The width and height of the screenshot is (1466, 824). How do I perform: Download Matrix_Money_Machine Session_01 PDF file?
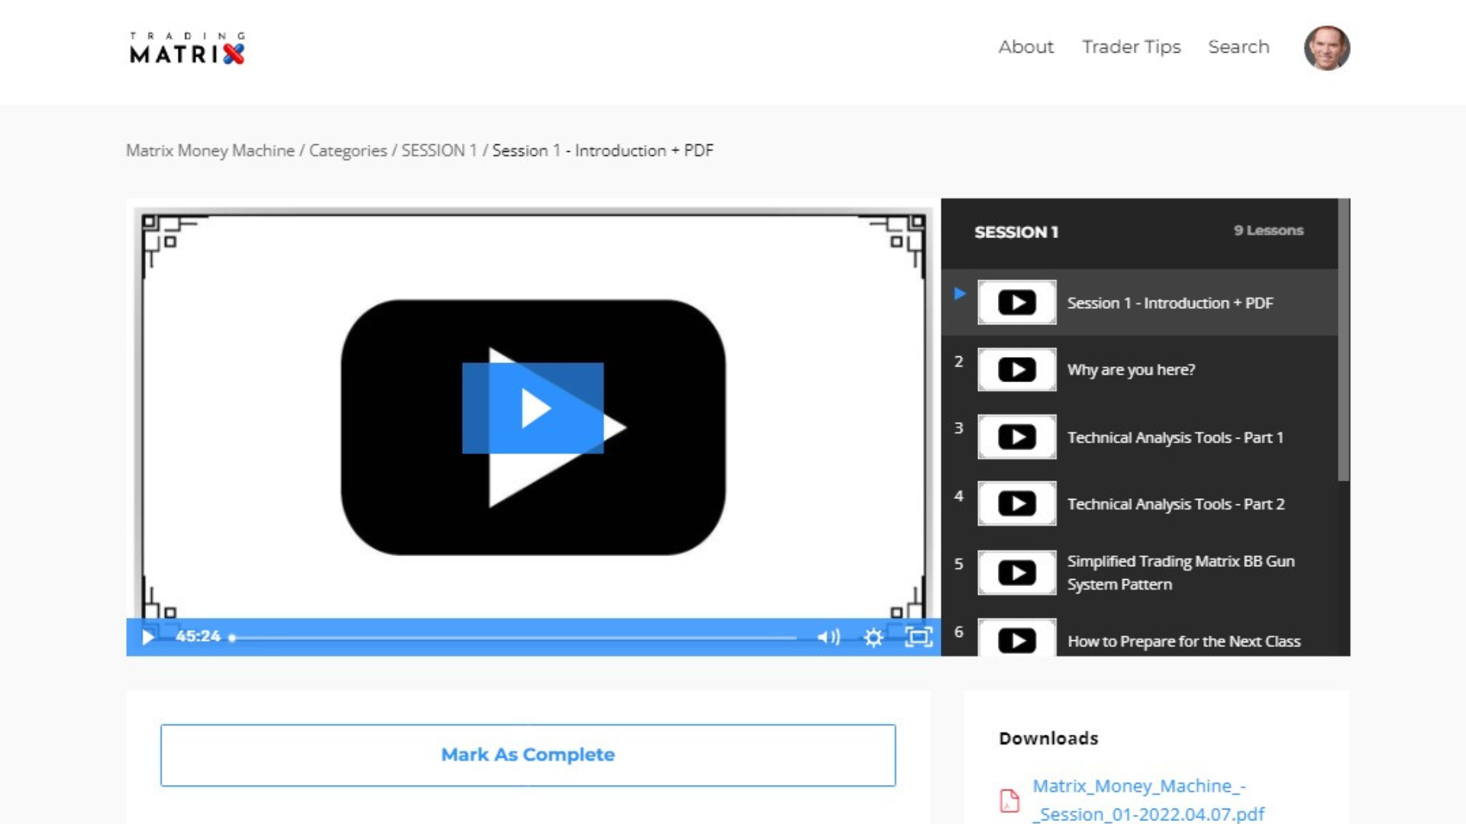[x=1148, y=800]
